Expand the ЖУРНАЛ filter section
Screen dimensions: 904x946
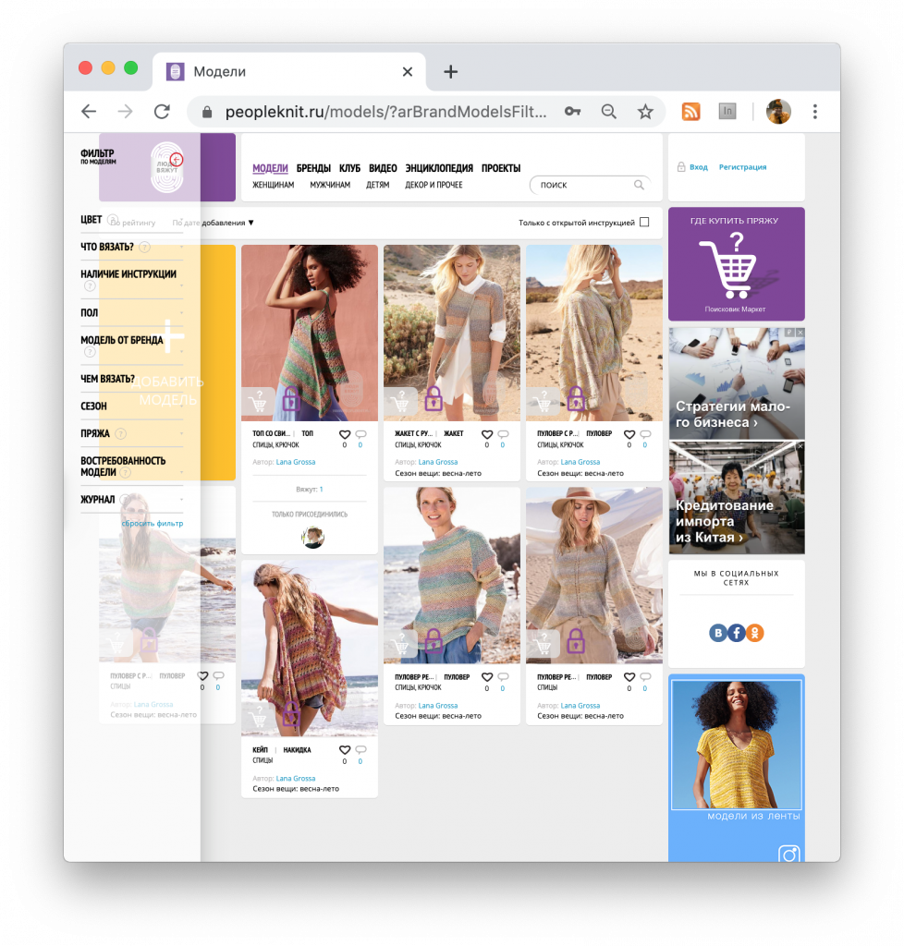click(131, 500)
